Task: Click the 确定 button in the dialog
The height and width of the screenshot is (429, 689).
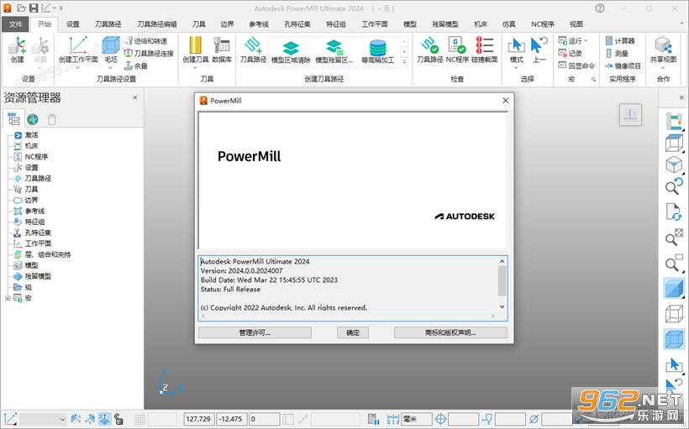Action: tap(353, 332)
